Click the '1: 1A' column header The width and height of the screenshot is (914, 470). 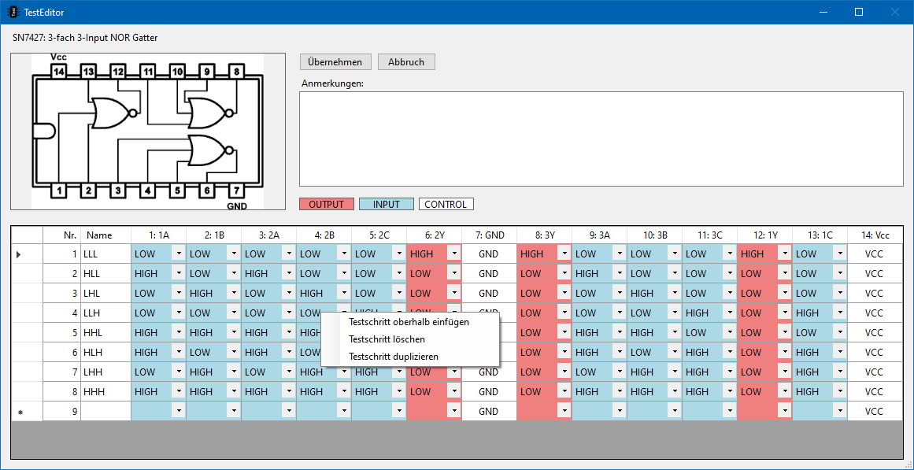(x=158, y=235)
